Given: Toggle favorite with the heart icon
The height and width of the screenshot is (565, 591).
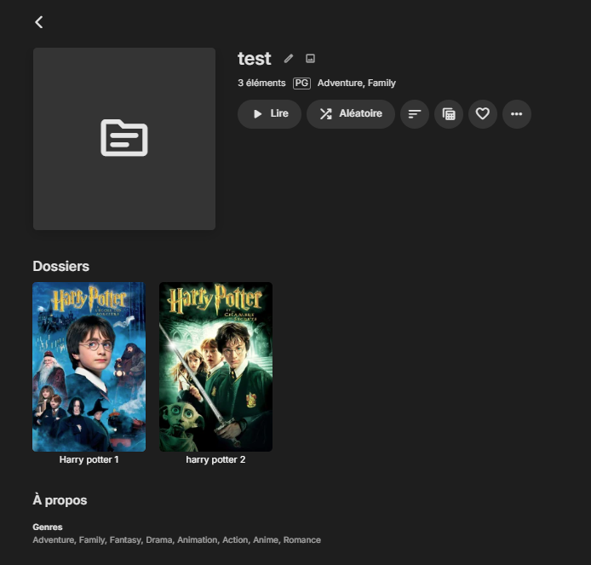Looking at the screenshot, I should 483,114.
